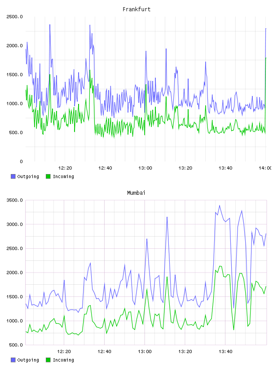Click the Outgoing legend label under Mumbai
The image size is (273, 367).
pos(28,360)
